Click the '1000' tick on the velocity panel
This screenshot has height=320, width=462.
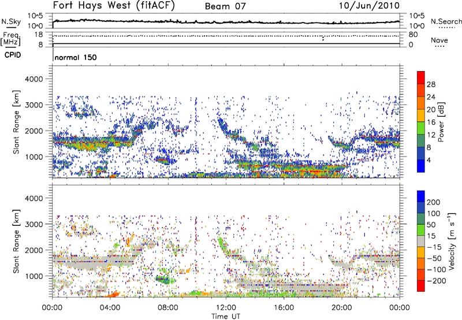[x=34, y=276]
